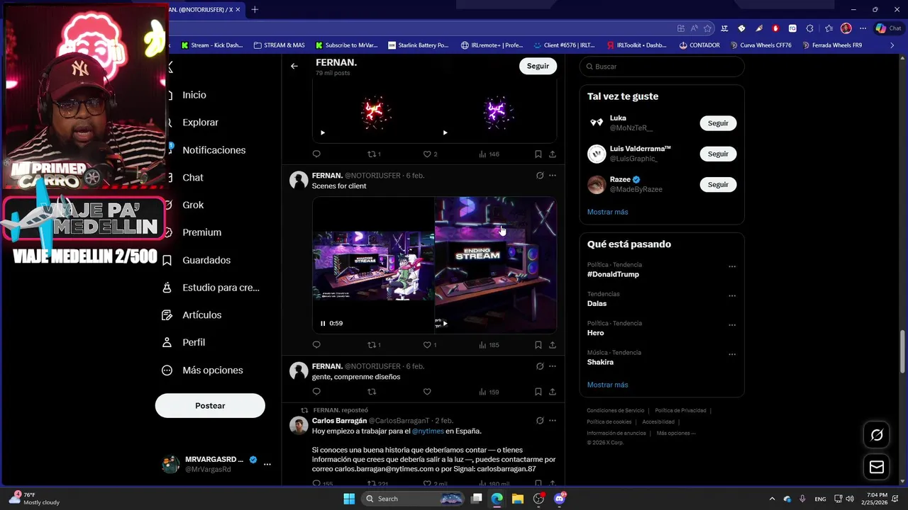Image resolution: width=908 pixels, height=510 pixels.
Task: Open Edge favorites list icon
Action: coord(829,28)
